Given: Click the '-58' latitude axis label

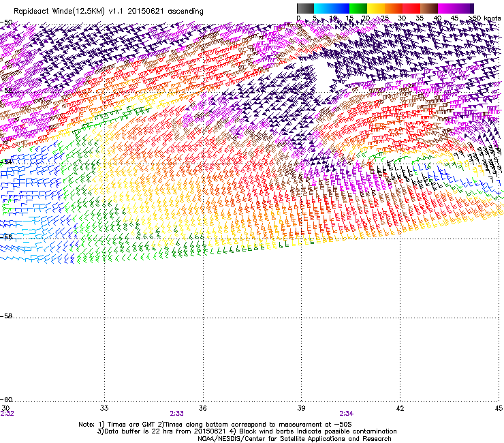Looking at the screenshot, I should [6, 316].
